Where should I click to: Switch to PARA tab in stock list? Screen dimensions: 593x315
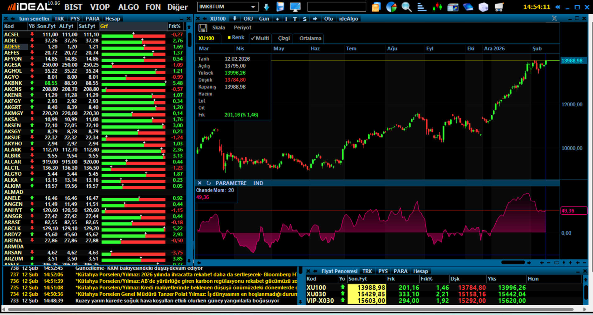(x=92, y=19)
